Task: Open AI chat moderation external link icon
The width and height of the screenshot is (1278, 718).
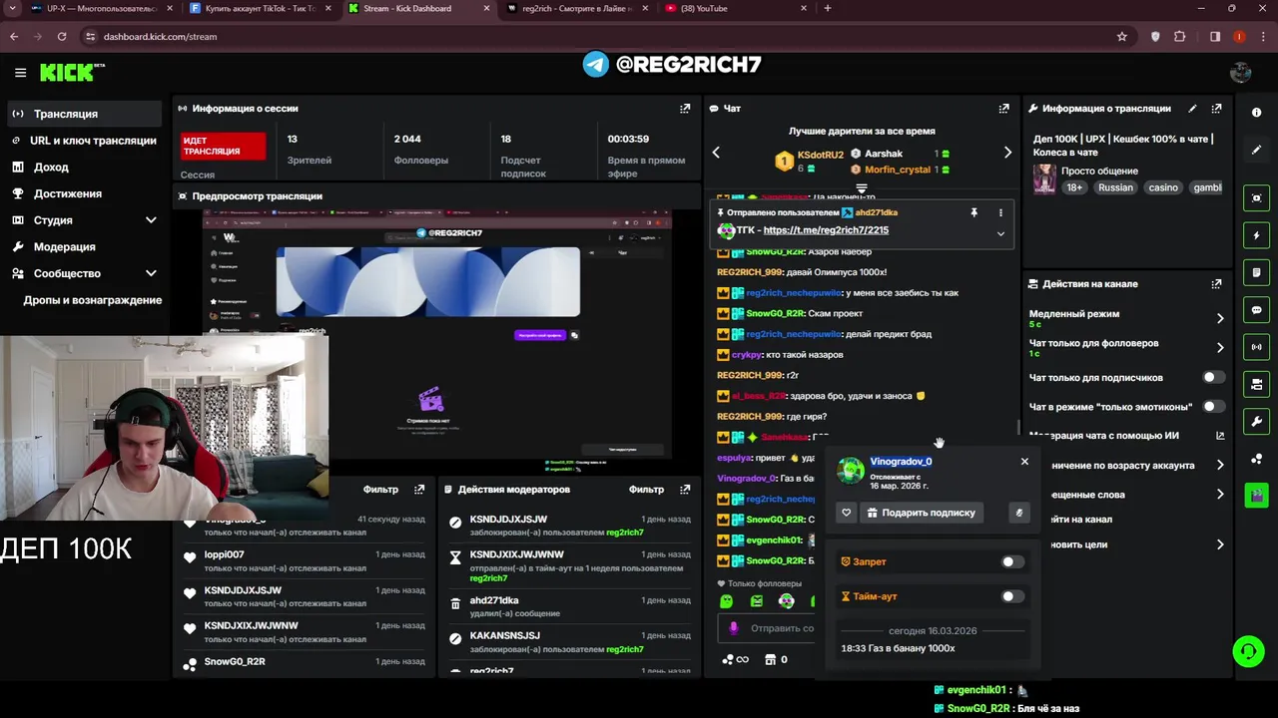Action: coord(1220,436)
